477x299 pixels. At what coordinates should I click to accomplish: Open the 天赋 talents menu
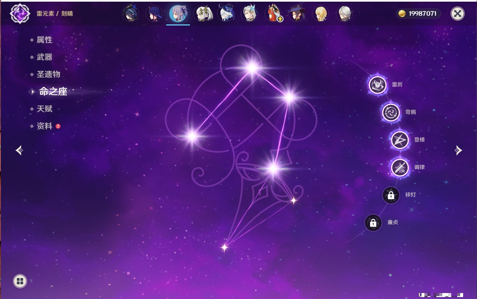click(x=44, y=109)
